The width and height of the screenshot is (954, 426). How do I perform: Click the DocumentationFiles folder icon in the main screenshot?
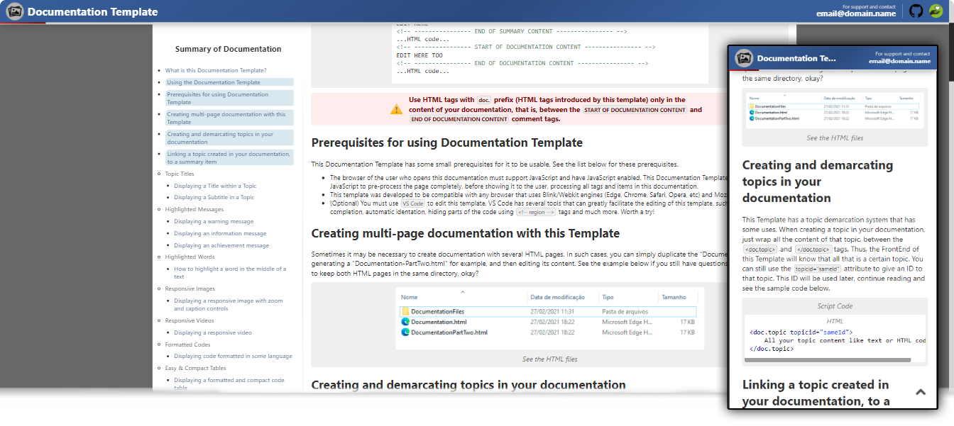pyautogui.click(x=405, y=311)
